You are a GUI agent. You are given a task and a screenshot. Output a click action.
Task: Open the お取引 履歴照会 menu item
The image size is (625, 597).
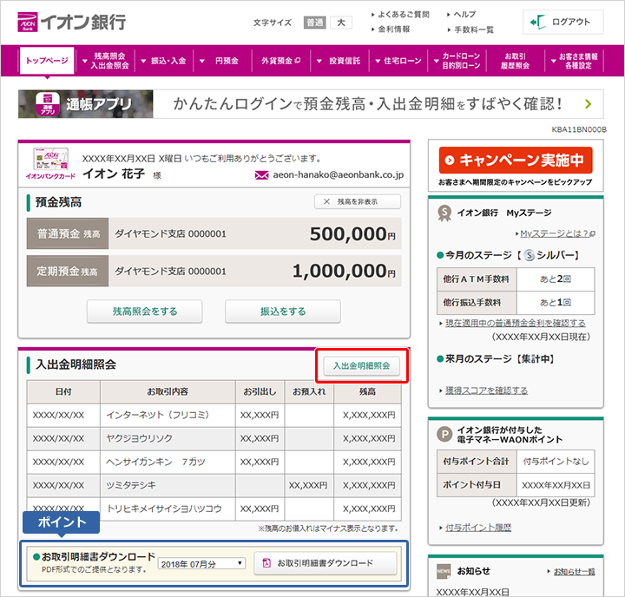coord(516,61)
